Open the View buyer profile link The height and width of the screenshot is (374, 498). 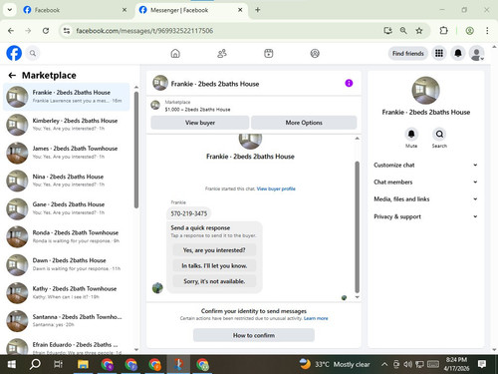point(276,188)
